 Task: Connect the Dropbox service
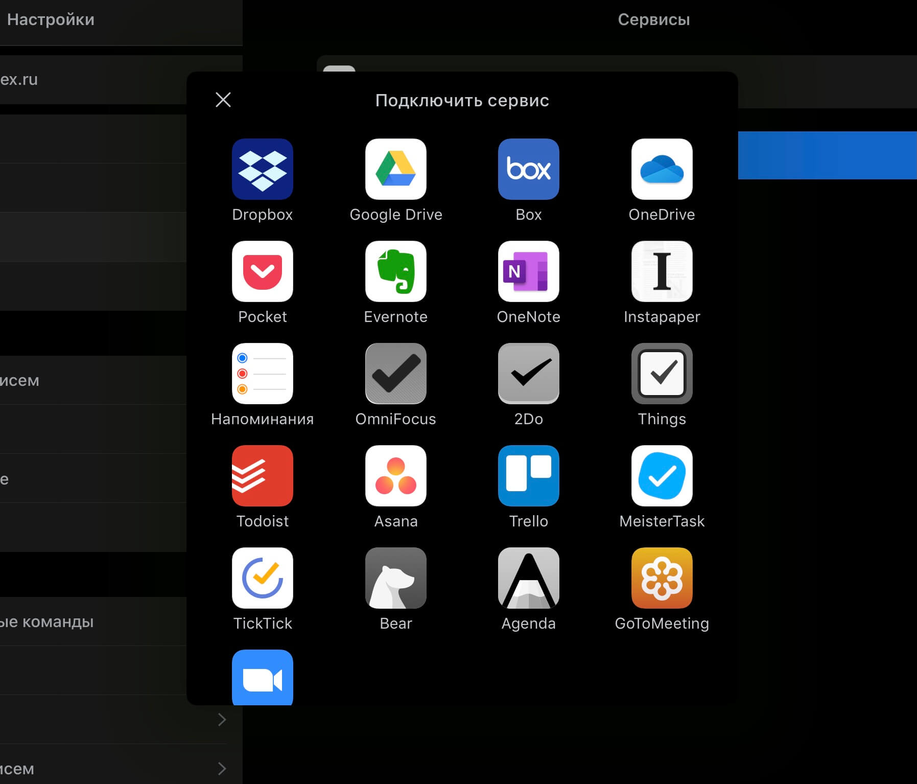[x=263, y=169]
